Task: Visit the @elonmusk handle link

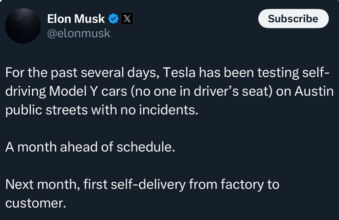Action: coord(79,33)
